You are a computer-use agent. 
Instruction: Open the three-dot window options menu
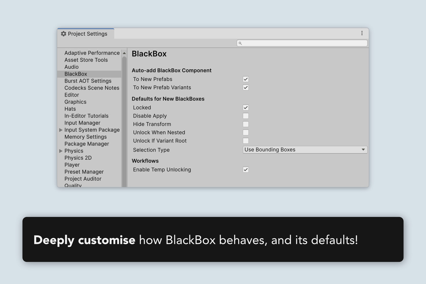click(362, 33)
